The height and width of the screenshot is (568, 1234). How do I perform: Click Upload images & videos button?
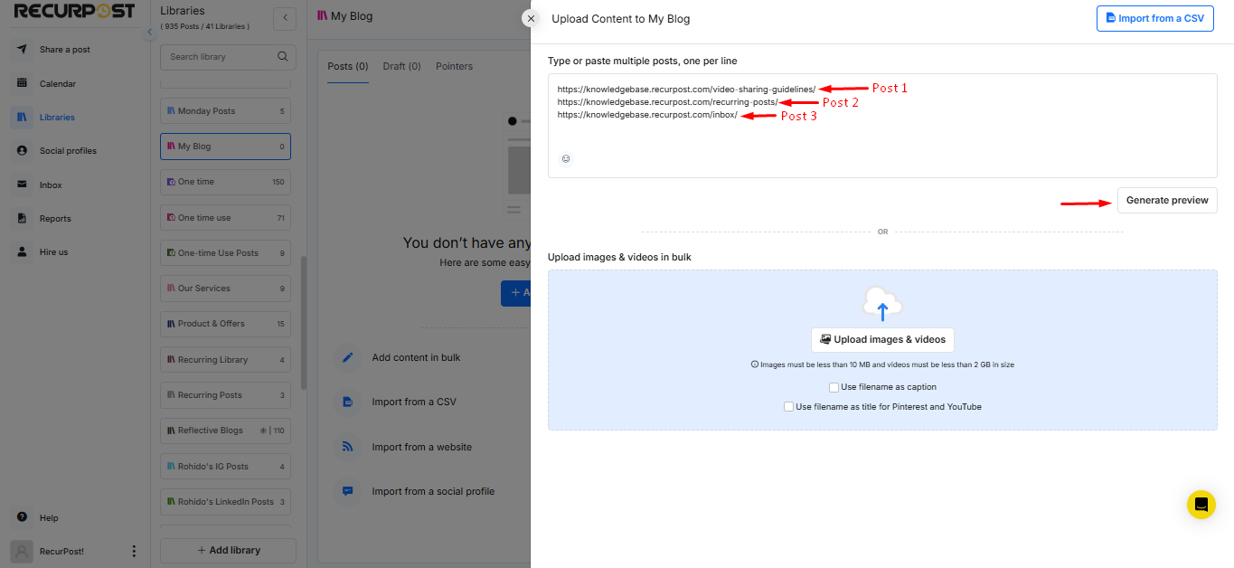(x=882, y=340)
